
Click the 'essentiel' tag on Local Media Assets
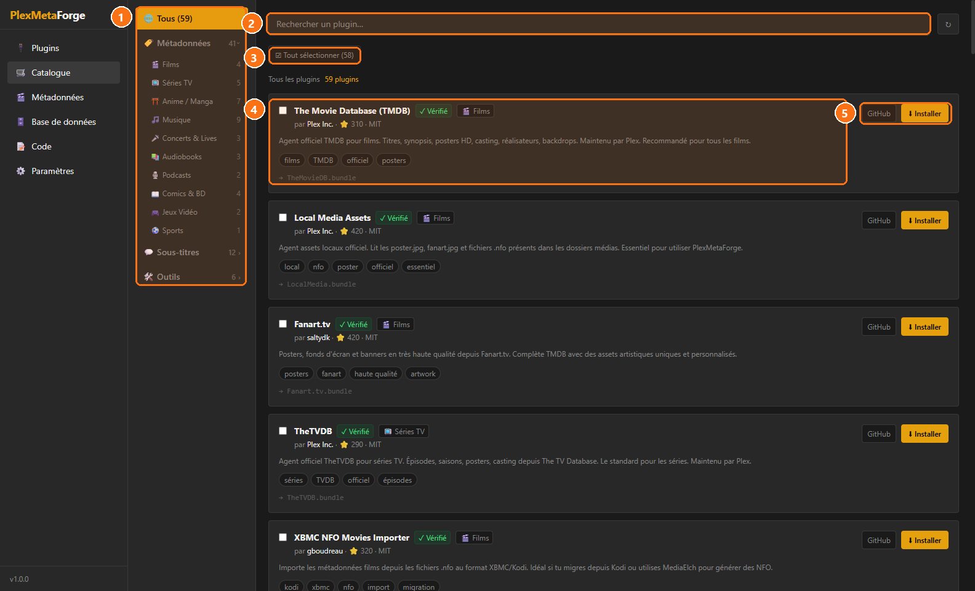click(421, 267)
